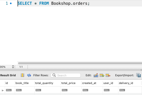Image resolution: width=142 pixels, height=95 pixels.
Task: Click the export recordset save icon
Action: coord(138,75)
